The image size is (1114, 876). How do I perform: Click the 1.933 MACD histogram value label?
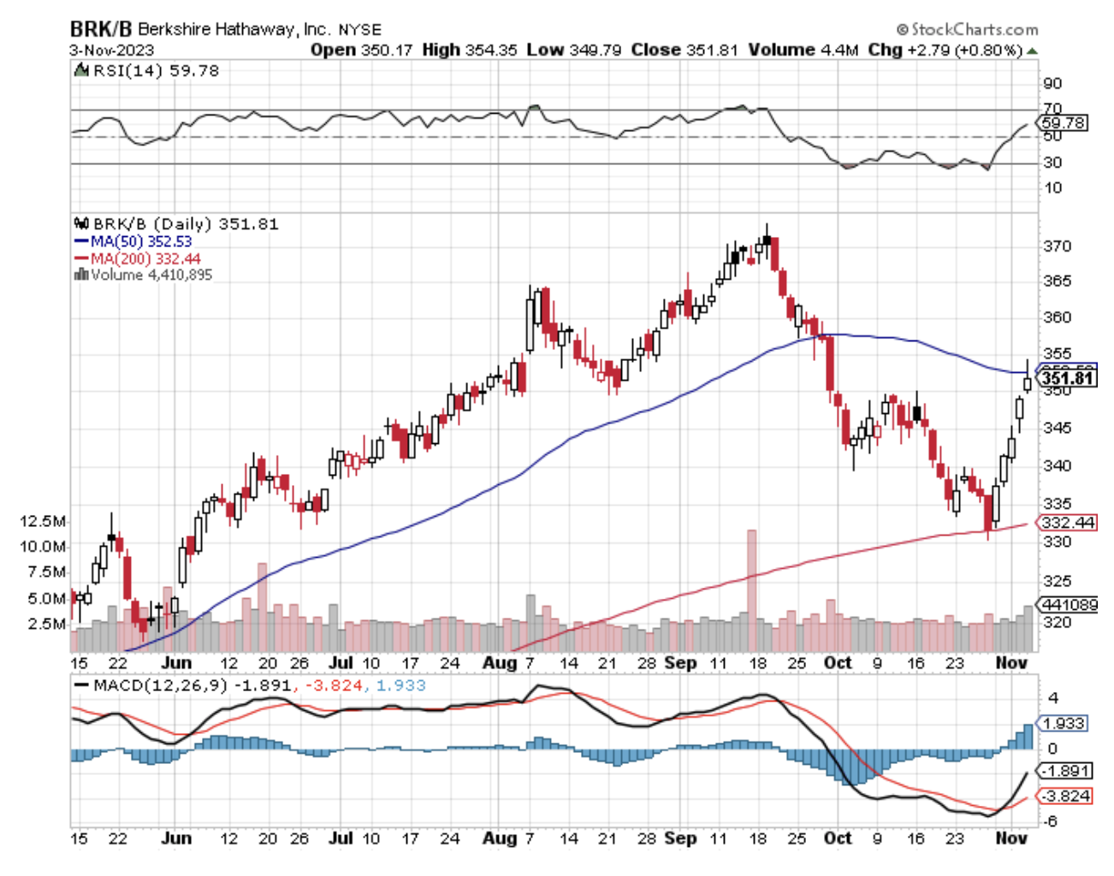(1064, 724)
